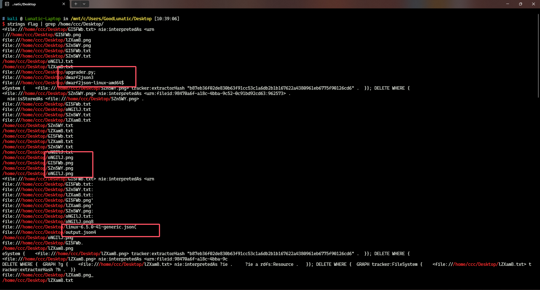Click the kali username in prompt
Image resolution: width=540 pixels, height=290 pixels.
coord(12,19)
